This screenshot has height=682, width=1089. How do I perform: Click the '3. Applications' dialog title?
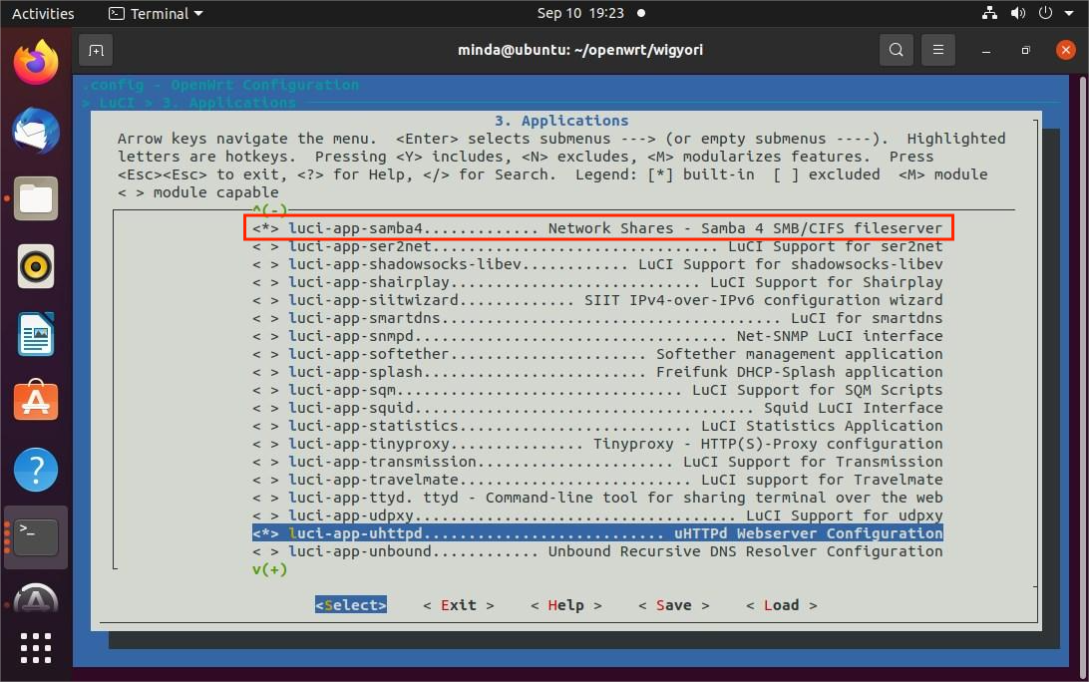tap(561, 121)
